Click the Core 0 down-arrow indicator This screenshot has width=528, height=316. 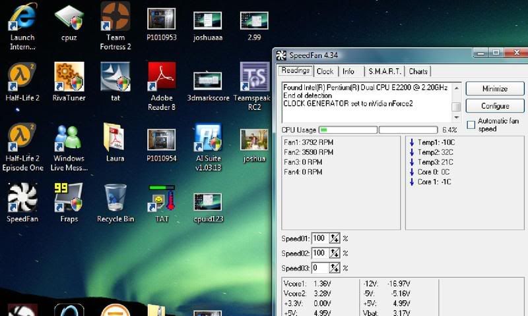tap(411, 172)
